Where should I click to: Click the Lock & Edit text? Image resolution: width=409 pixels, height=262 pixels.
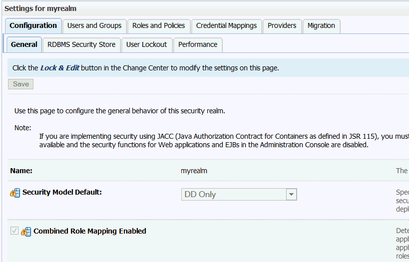tap(60, 68)
